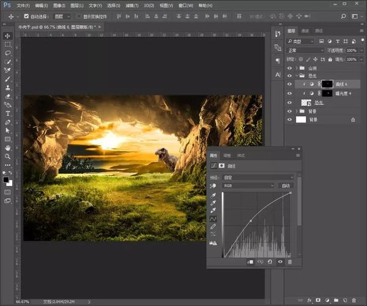Screen dimensions: 367x306
Task: Select the Clone Stamp tool
Action: (x=7, y=88)
